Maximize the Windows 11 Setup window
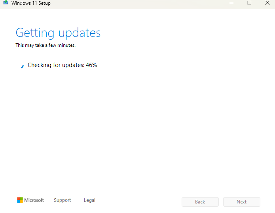275x213 pixels. click(249, 3)
